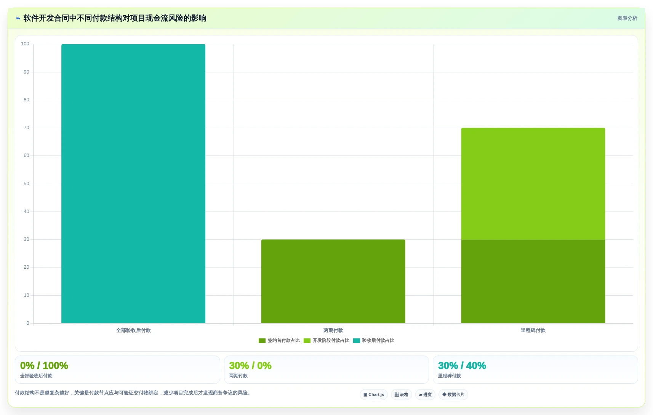Select the 30% / 0% data card
The width and height of the screenshot is (653, 415).
[x=326, y=370]
